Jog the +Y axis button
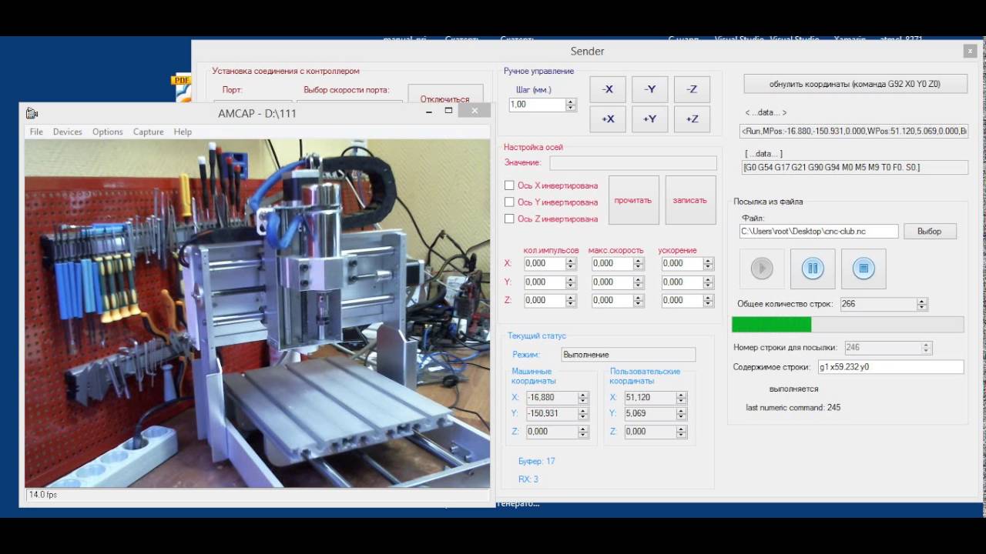Viewport: 986px width, 554px height. pos(649,118)
